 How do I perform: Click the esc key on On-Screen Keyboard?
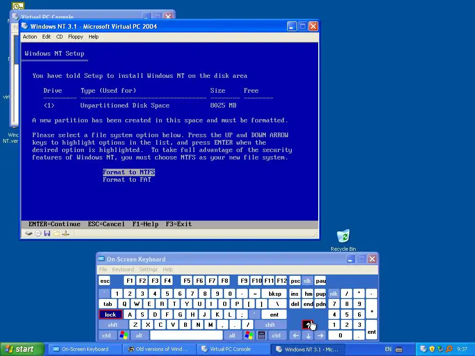(x=105, y=280)
